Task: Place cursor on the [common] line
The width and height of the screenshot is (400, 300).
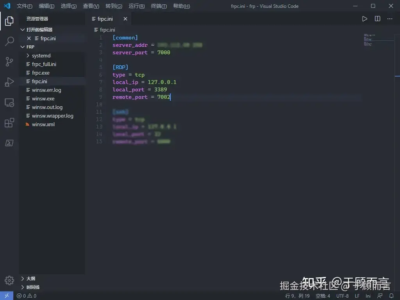Action: [125, 38]
